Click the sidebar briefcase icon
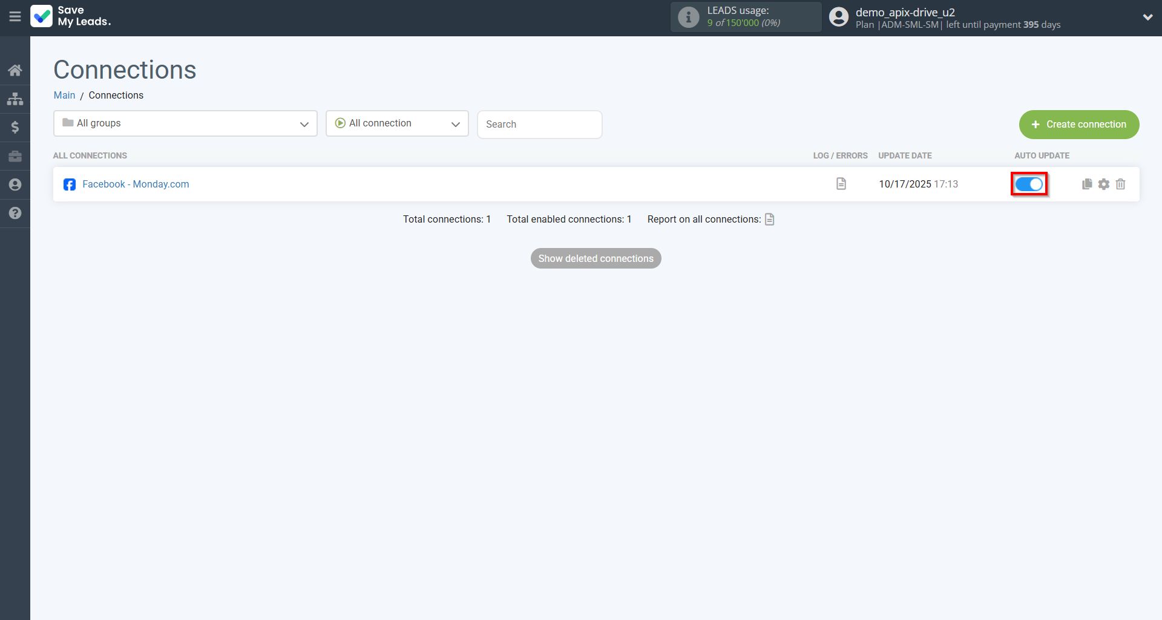The height and width of the screenshot is (620, 1162). [15, 156]
